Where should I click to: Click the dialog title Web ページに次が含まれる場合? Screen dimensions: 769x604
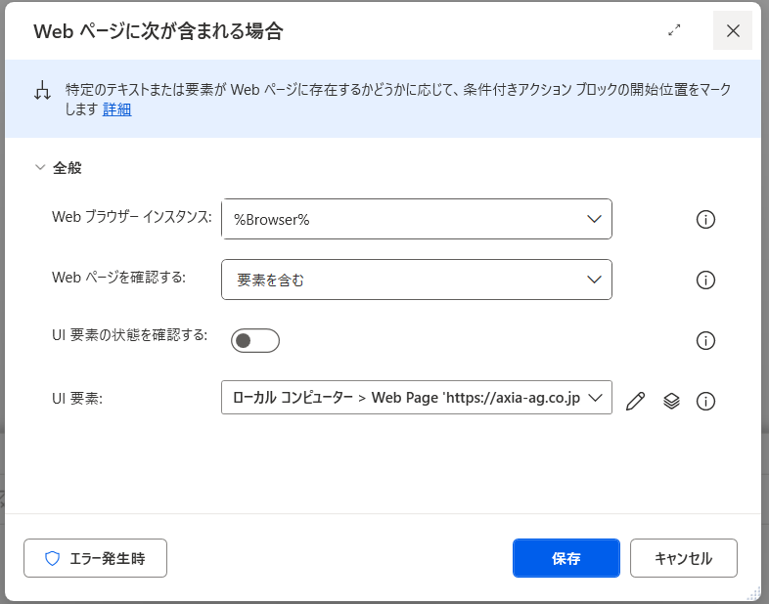click(x=158, y=31)
